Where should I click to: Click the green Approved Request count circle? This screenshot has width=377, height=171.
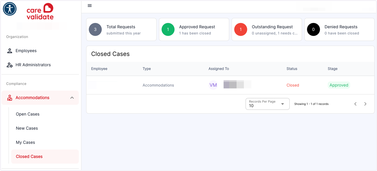(x=168, y=30)
